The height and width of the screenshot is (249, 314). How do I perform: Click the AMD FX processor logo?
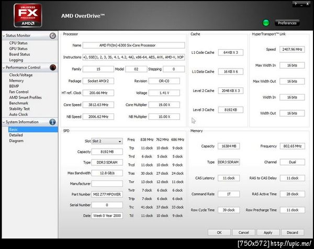click(28, 15)
